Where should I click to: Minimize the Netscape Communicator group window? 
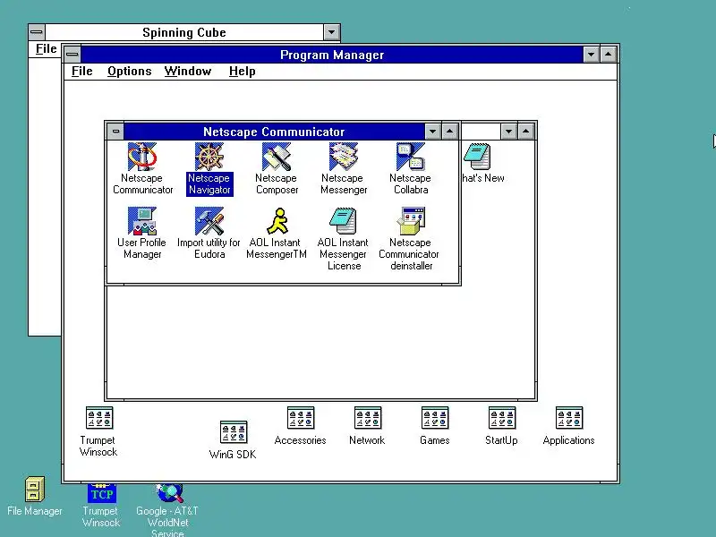pyautogui.click(x=433, y=132)
